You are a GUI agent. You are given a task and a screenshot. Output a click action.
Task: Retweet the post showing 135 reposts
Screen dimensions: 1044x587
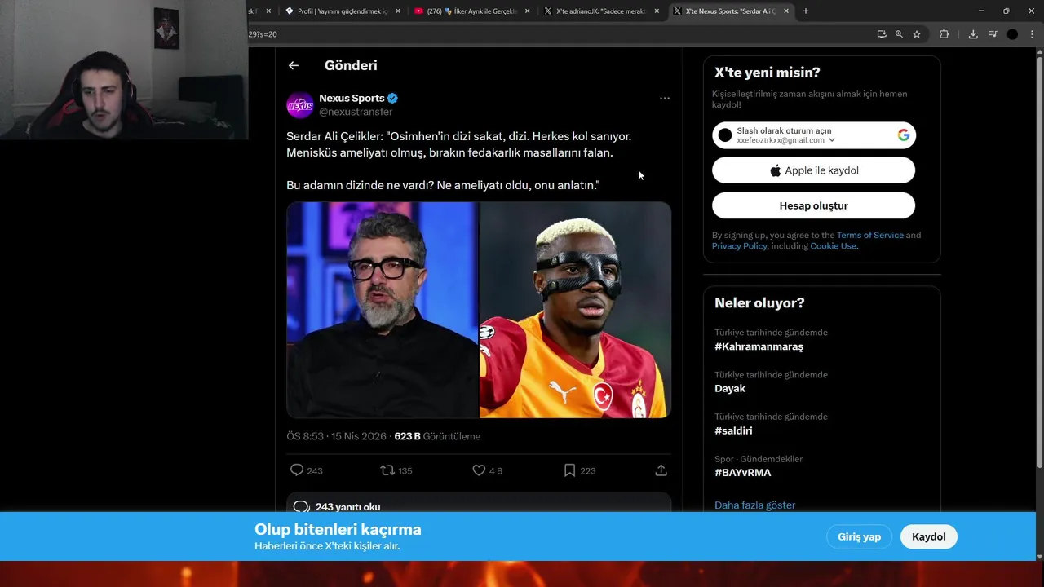(x=396, y=470)
